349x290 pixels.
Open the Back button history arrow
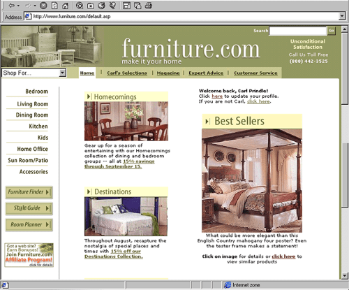[18, 6]
